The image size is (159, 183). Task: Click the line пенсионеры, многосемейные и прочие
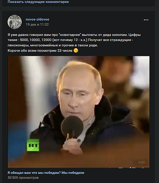(x=53, y=45)
